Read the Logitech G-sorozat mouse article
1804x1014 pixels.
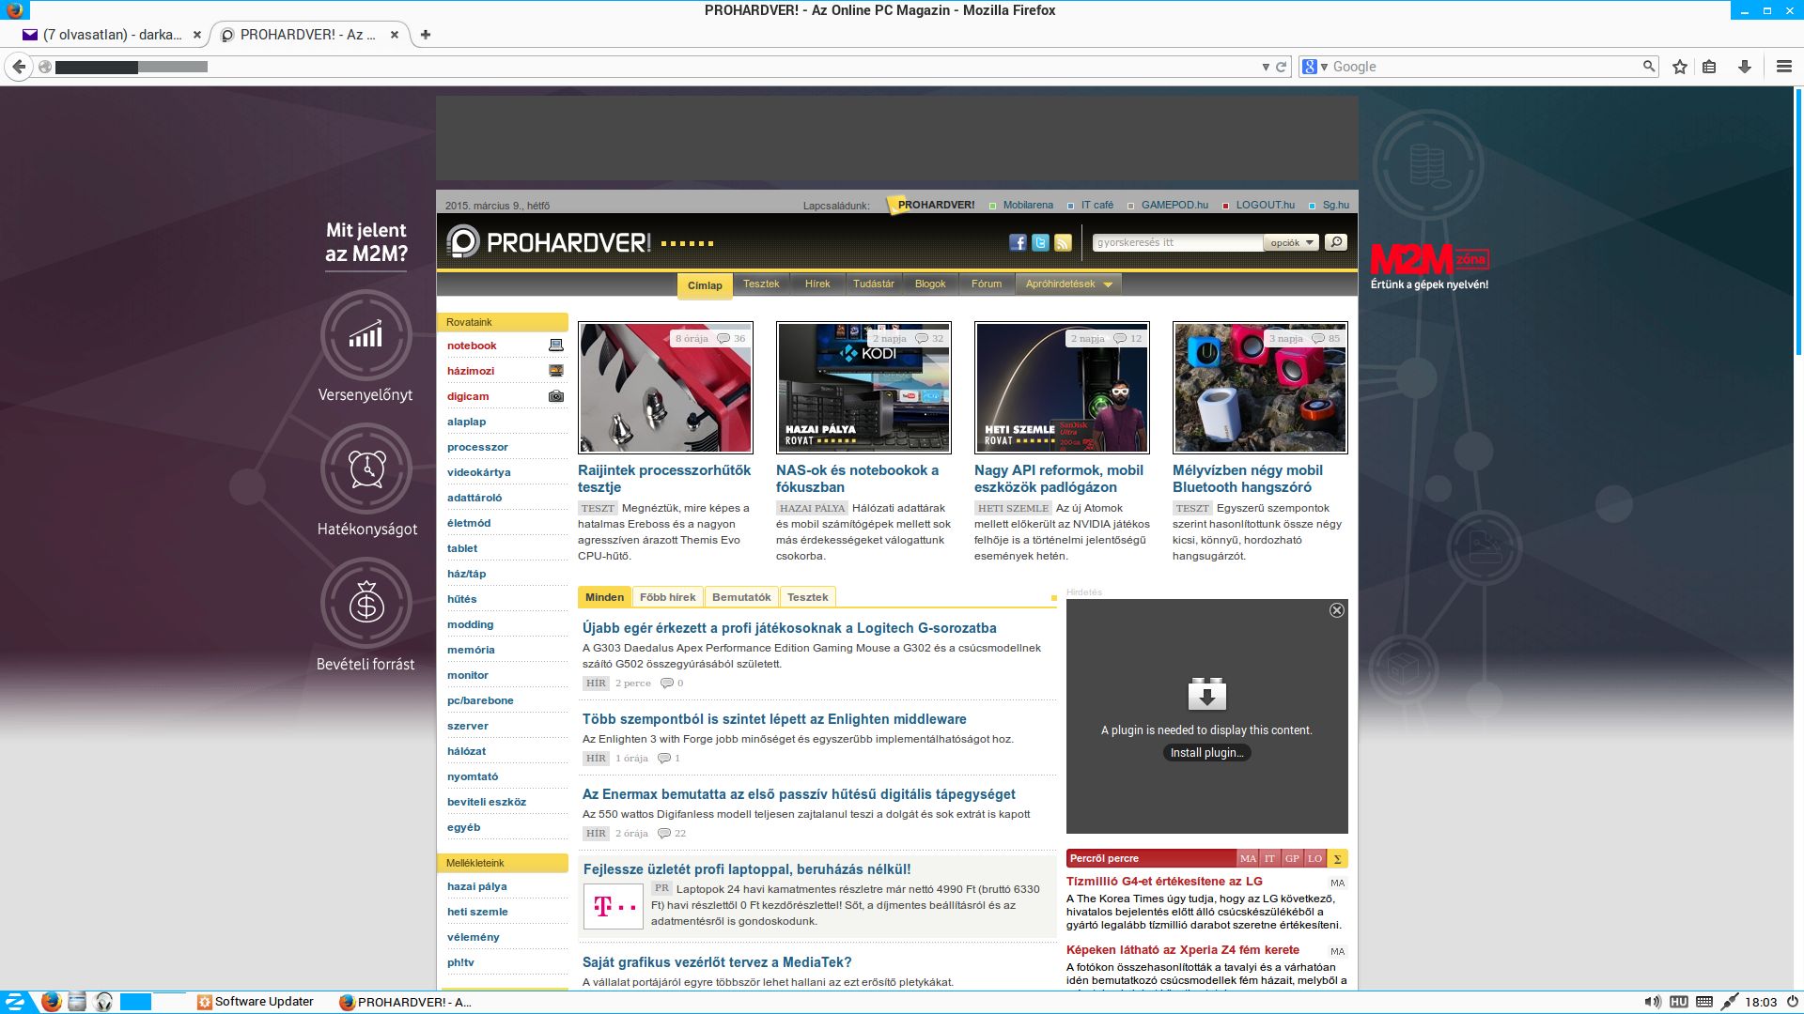(789, 628)
